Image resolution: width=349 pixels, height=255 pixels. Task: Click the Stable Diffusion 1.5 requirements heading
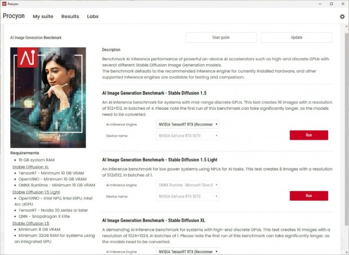pos(31,223)
